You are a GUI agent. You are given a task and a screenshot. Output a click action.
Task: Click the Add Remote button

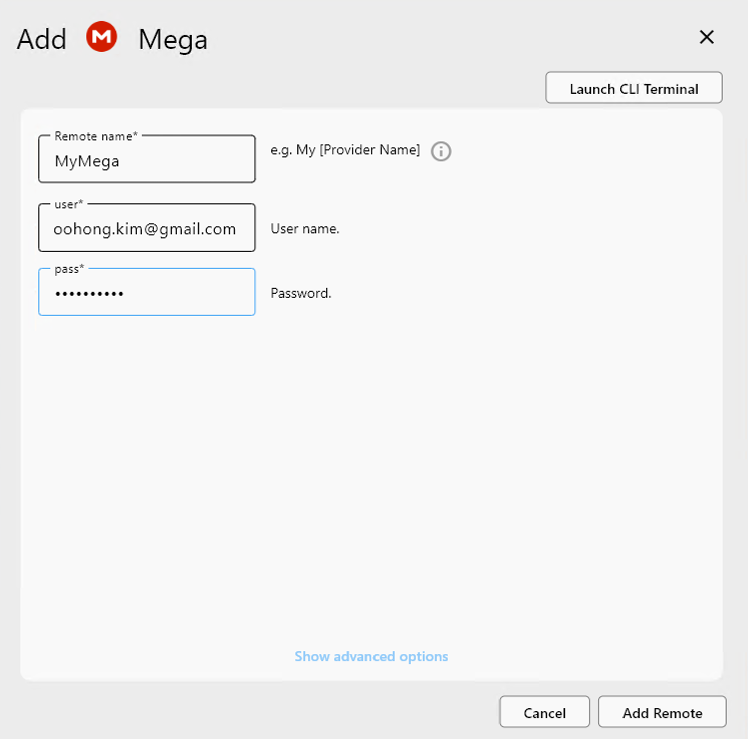point(662,712)
